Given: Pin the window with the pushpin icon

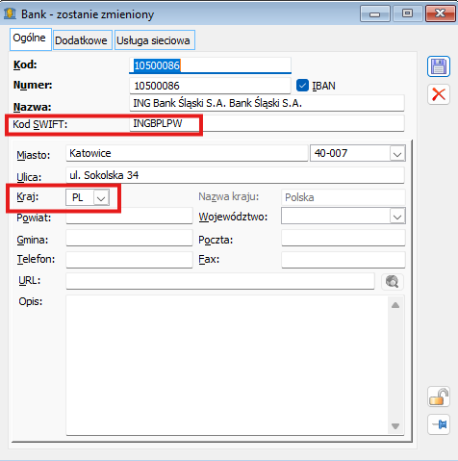Looking at the screenshot, I should [x=439, y=424].
